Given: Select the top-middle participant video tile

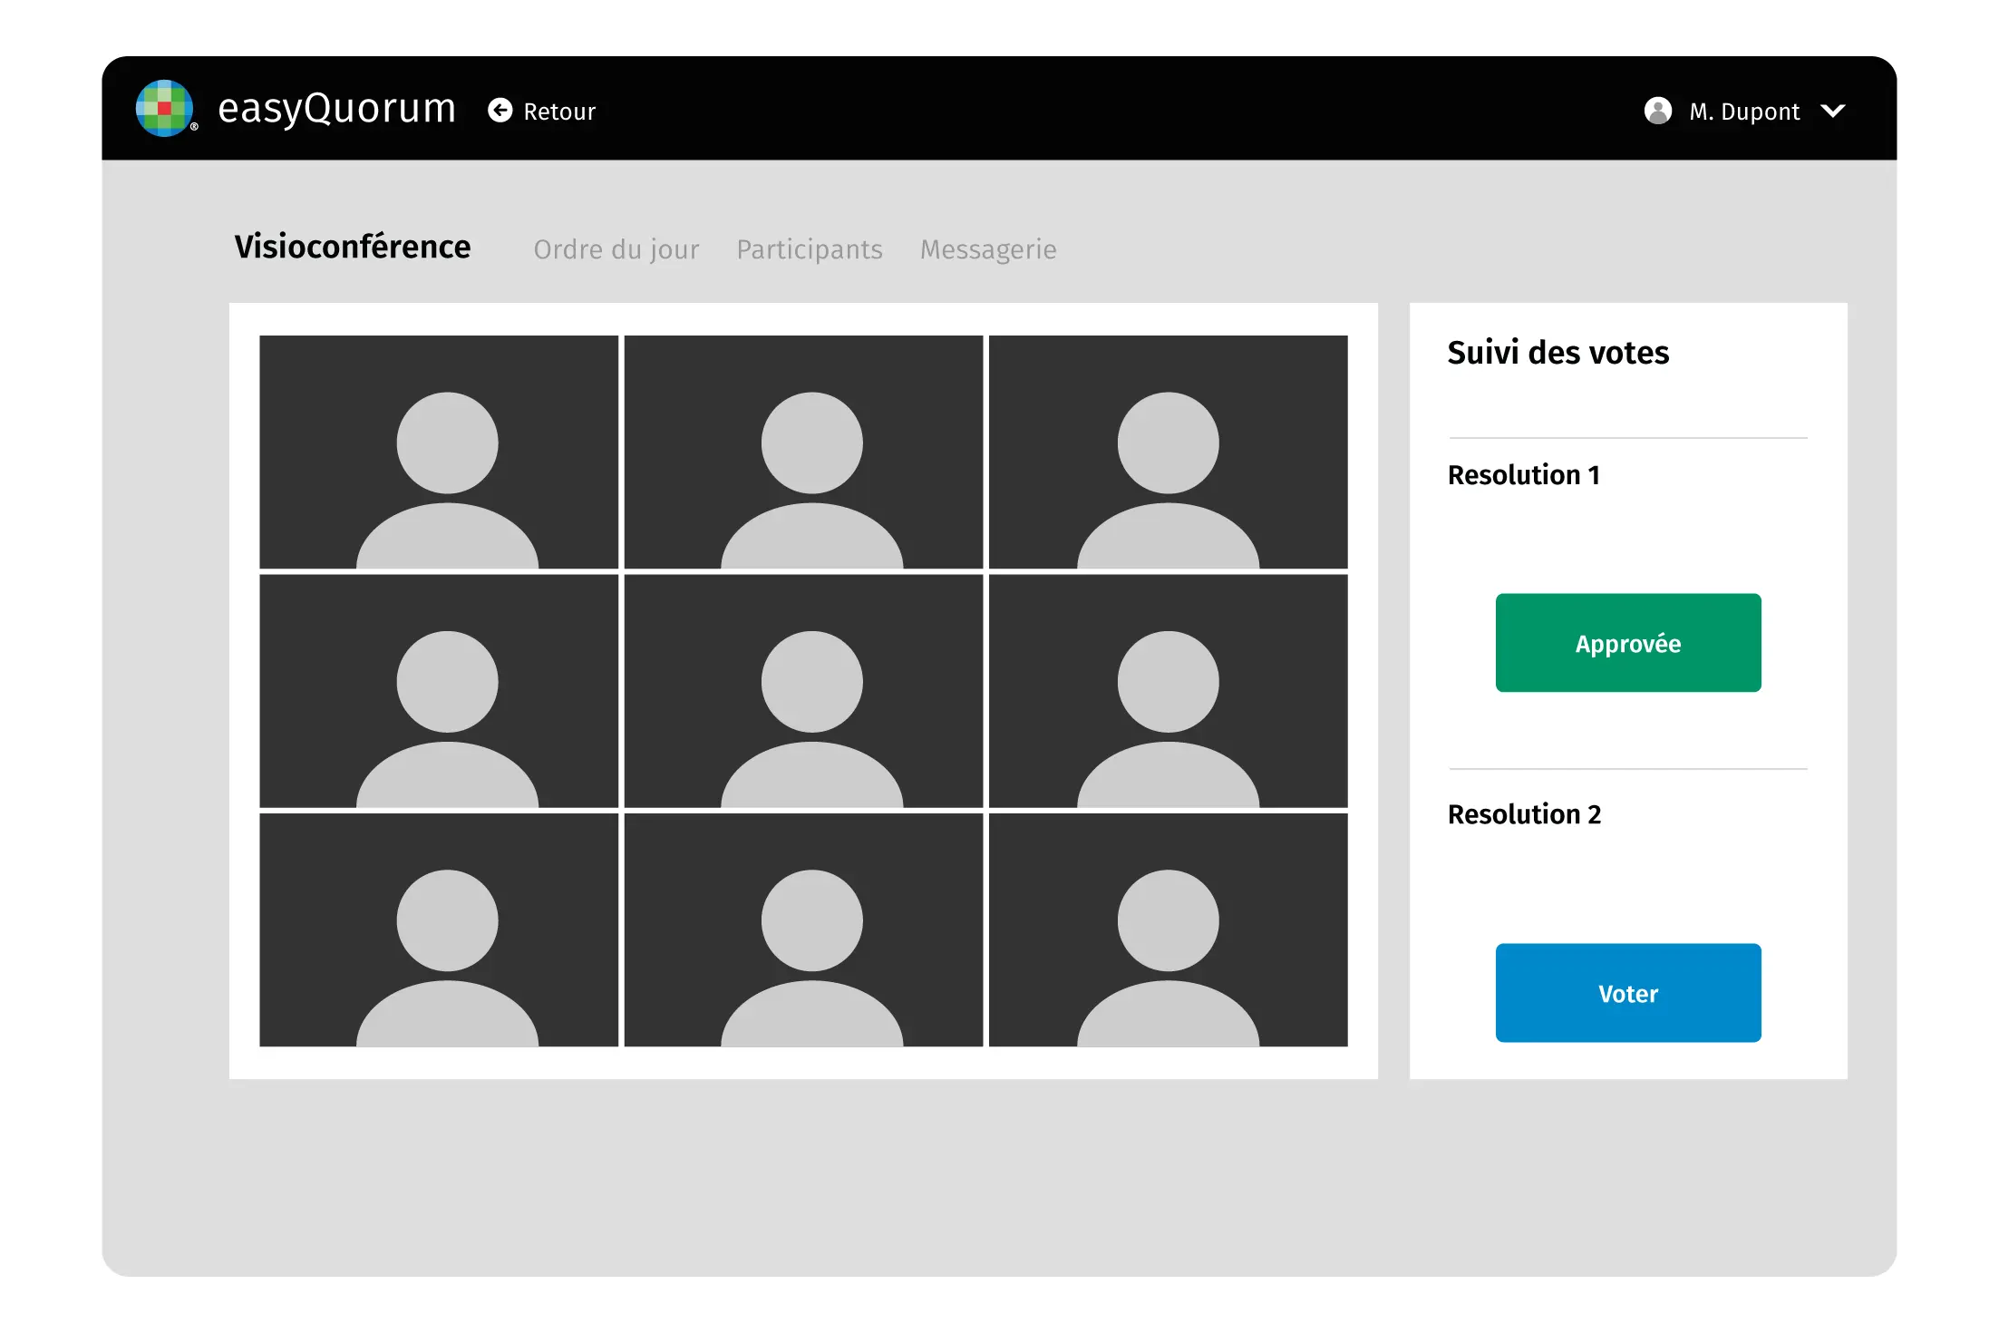Looking at the screenshot, I should (803, 452).
